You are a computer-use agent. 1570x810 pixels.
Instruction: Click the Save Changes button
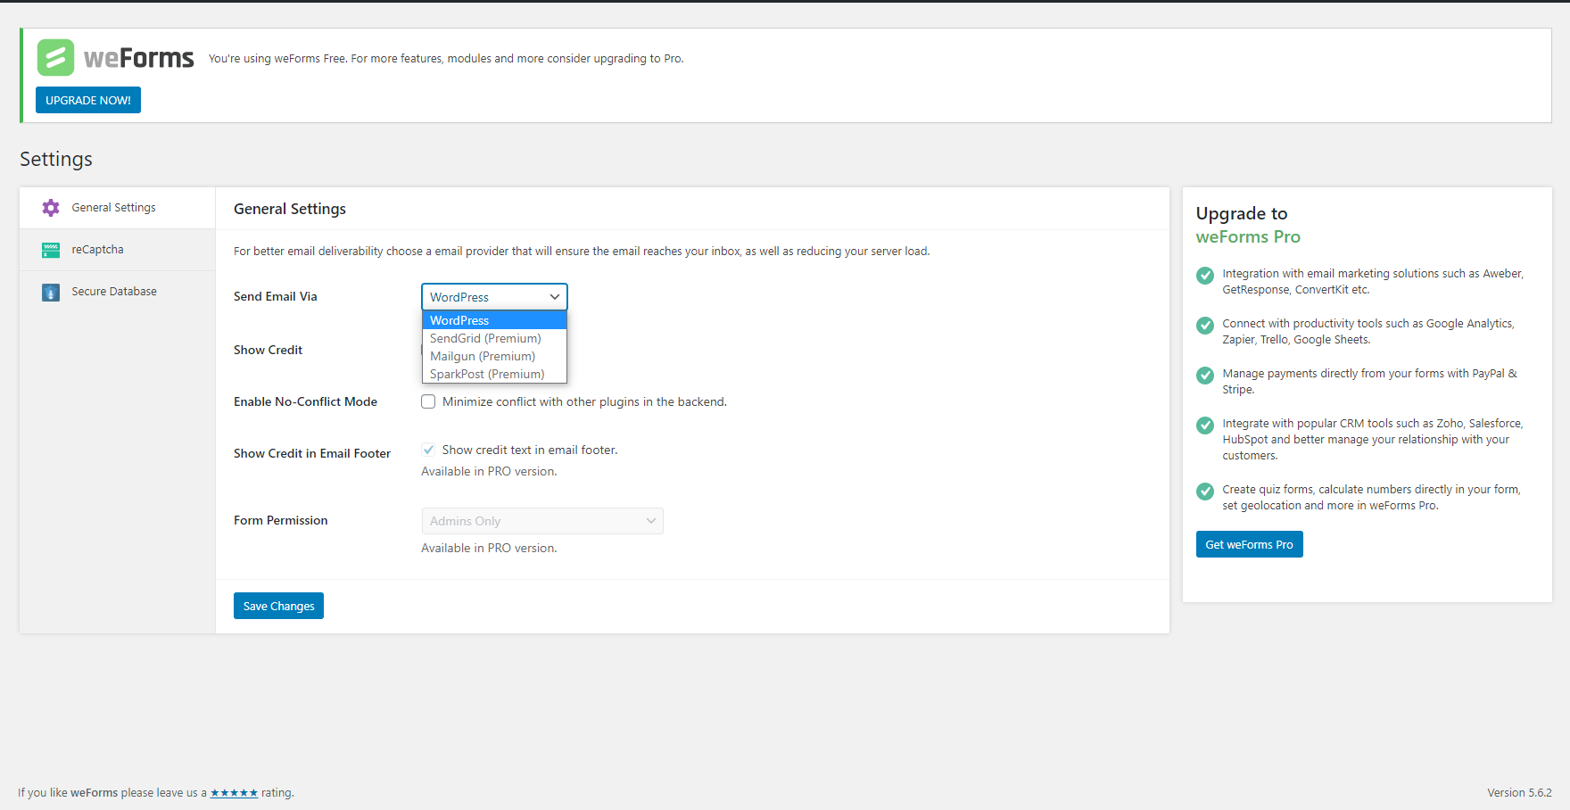278,606
